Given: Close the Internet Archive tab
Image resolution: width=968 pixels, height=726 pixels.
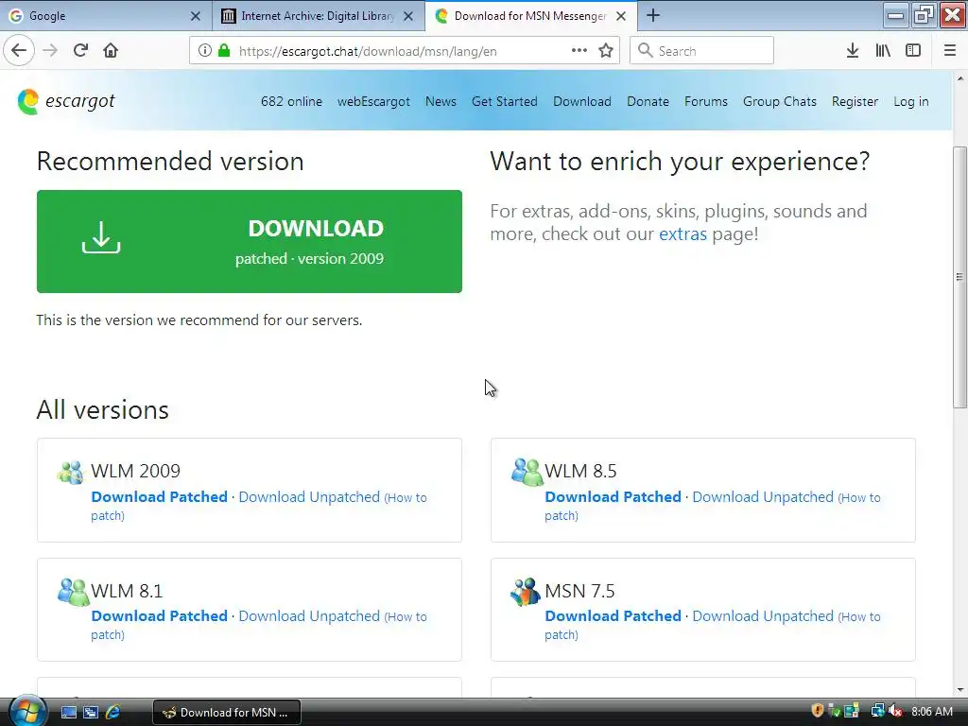Looking at the screenshot, I should (x=408, y=16).
